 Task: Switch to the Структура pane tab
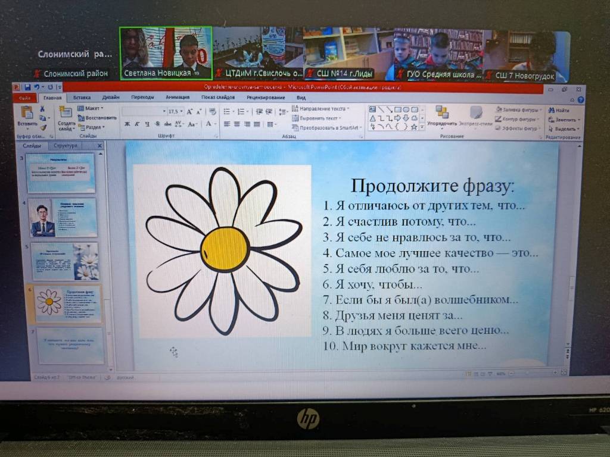(x=65, y=146)
